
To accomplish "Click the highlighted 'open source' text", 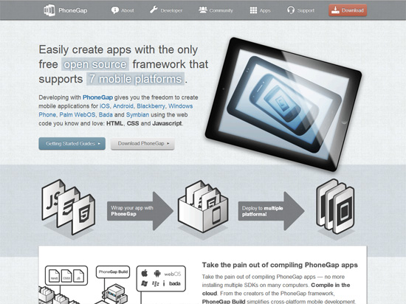I will (95, 64).
